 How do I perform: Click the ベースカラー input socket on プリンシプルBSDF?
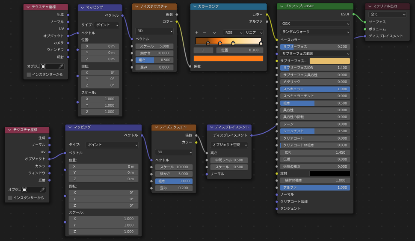[277, 40]
